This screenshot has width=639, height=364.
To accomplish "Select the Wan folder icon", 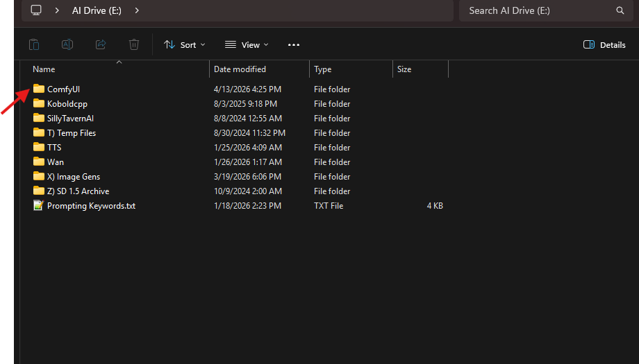I will pyautogui.click(x=39, y=162).
